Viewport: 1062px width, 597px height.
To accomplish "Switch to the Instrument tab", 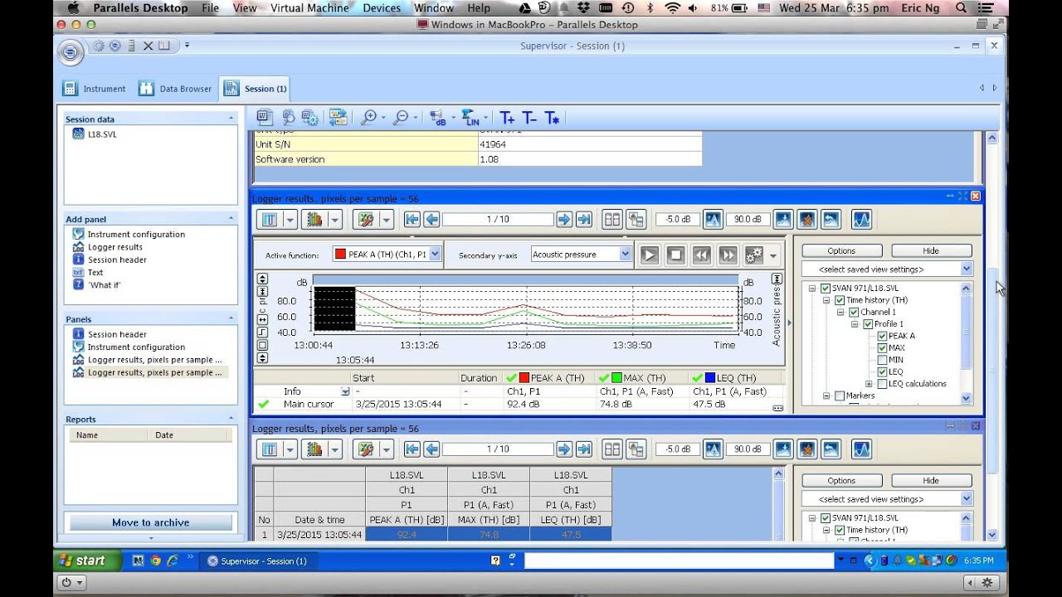I will [95, 89].
